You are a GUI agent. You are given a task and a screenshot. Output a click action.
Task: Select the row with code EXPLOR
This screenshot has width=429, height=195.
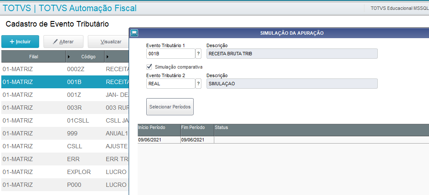tap(65, 172)
